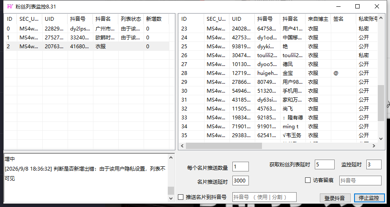Image resolution: width=390 pixels, height=207 pixels.
Task: Enable 访客留痕 checkbox
Action: pyautogui.click(x=308, y=180)
